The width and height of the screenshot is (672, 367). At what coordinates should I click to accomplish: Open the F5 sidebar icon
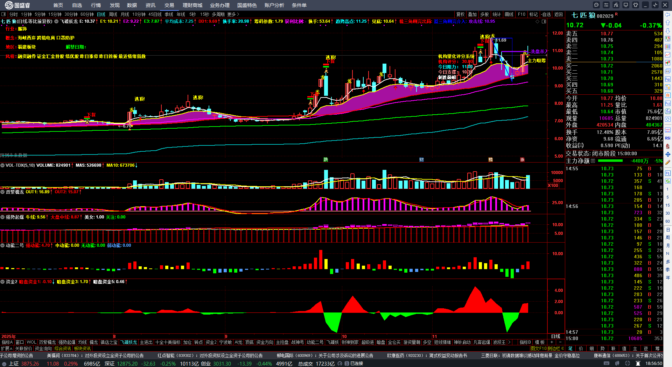(668, 173)
